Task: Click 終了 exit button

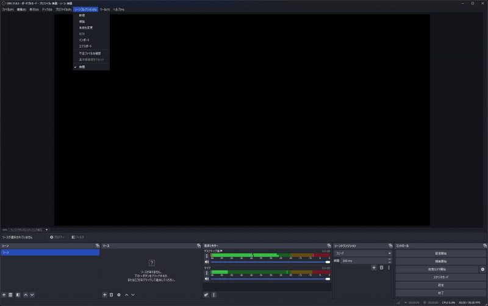Action: click(440, 293)
